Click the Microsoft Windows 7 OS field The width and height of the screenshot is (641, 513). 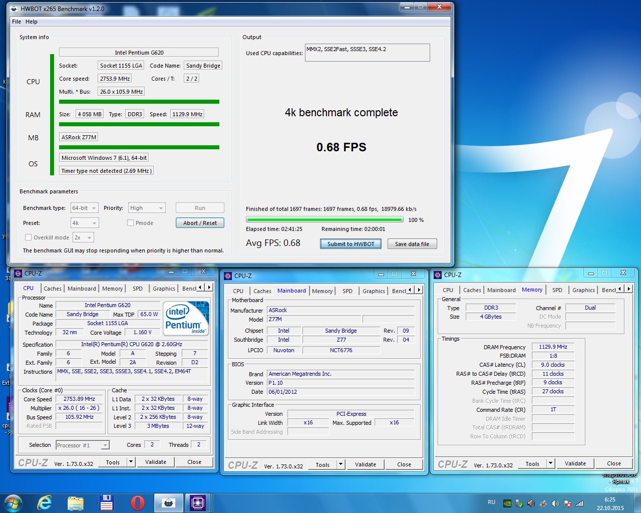click(104, 158)
